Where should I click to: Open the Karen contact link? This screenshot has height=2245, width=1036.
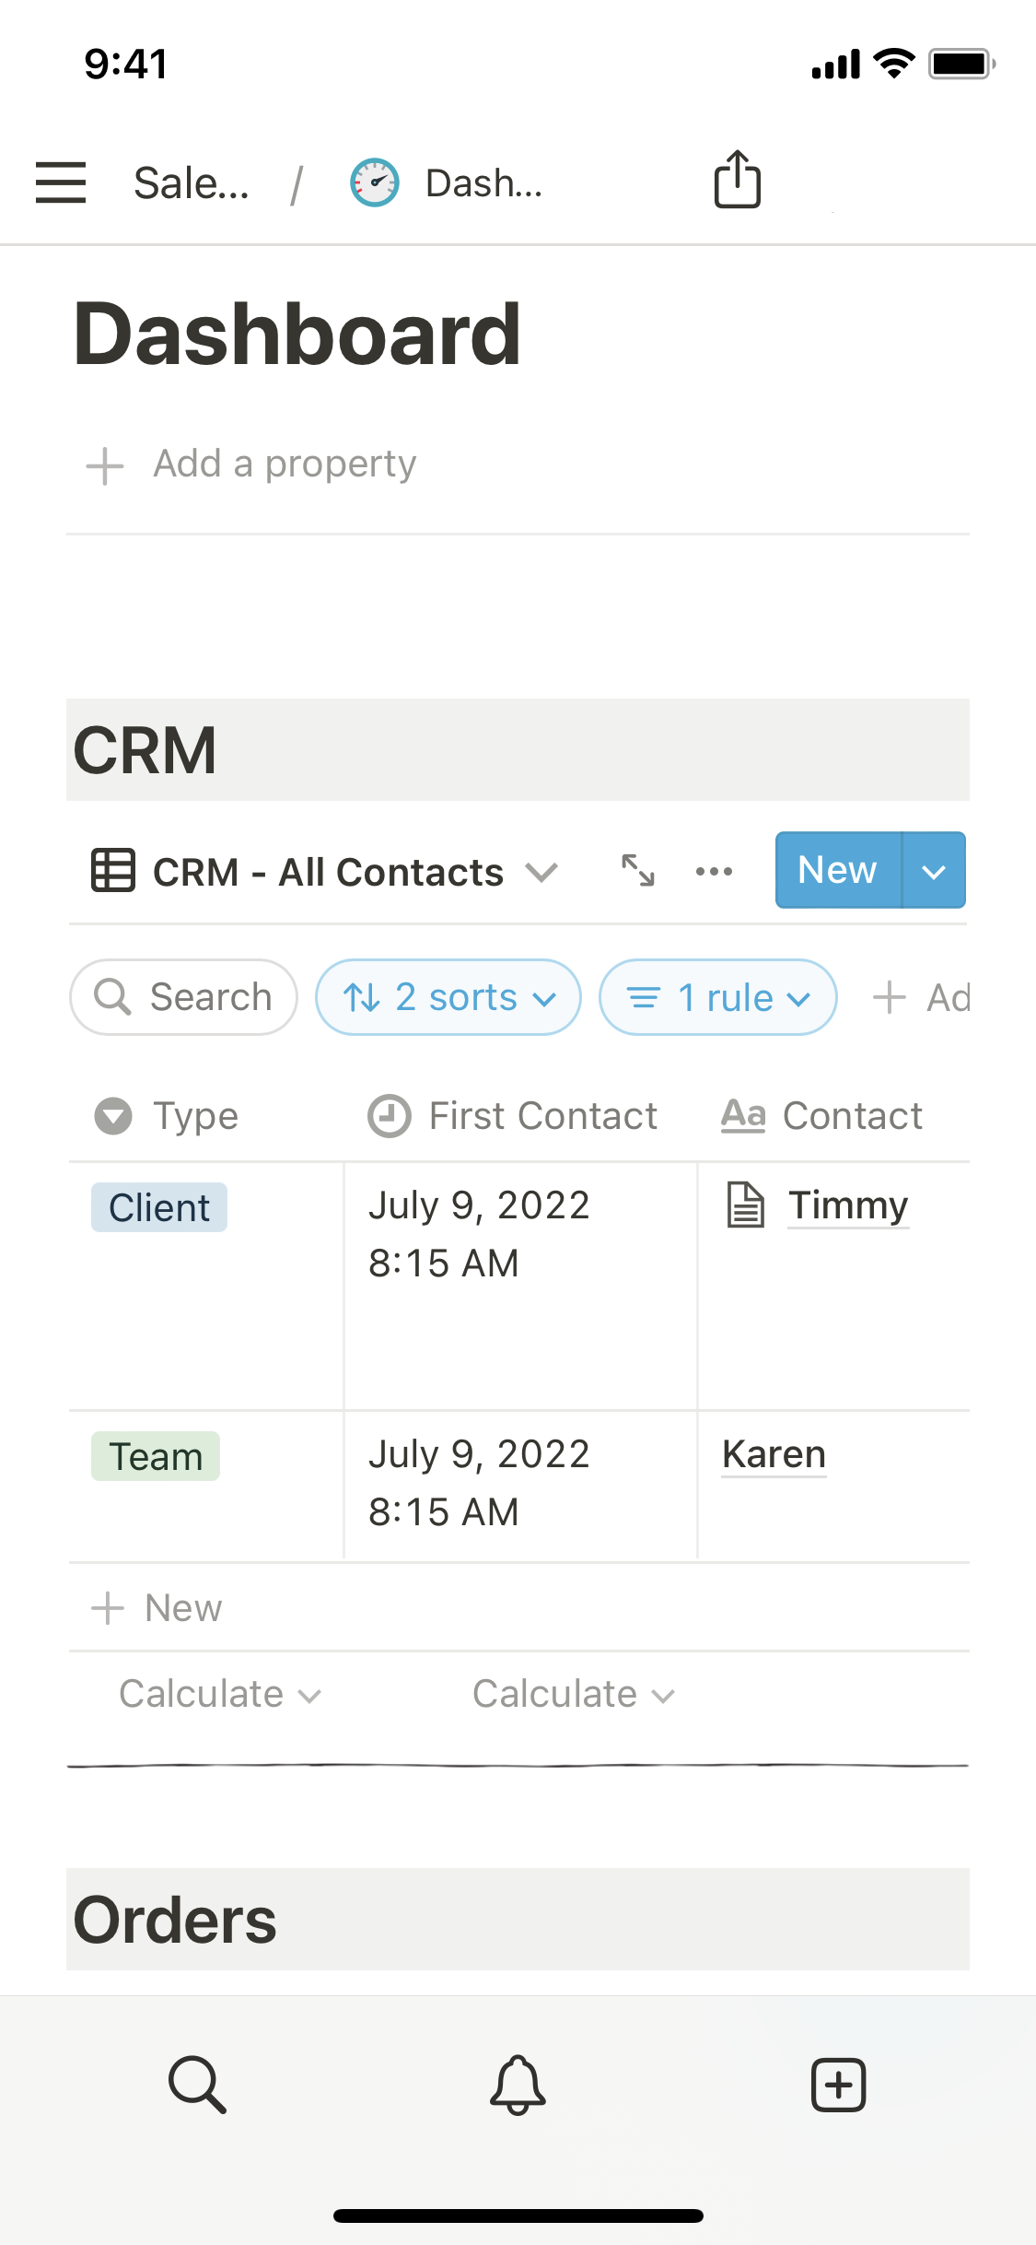pos(774,1454)
